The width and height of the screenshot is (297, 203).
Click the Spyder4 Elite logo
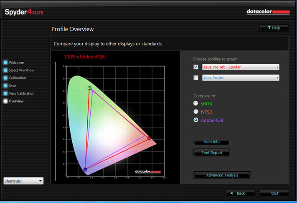[24, 12]
